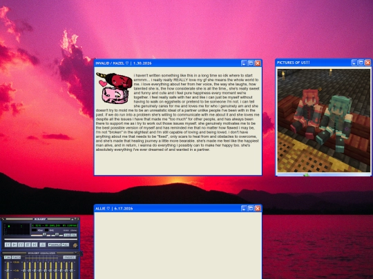
Task: Minimize the PICTURES OF US!!! window
Action: [354, 63]
